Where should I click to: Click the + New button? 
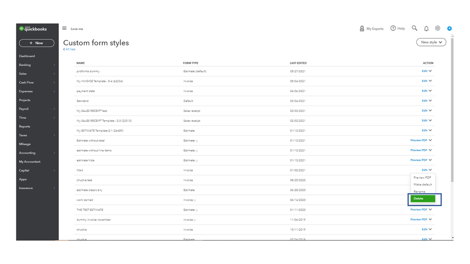coord(36,43)
